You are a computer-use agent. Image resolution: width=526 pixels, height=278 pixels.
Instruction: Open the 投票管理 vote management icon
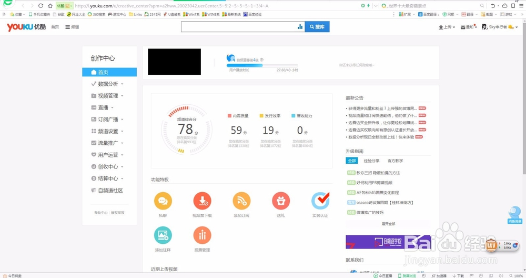(203, 235)
